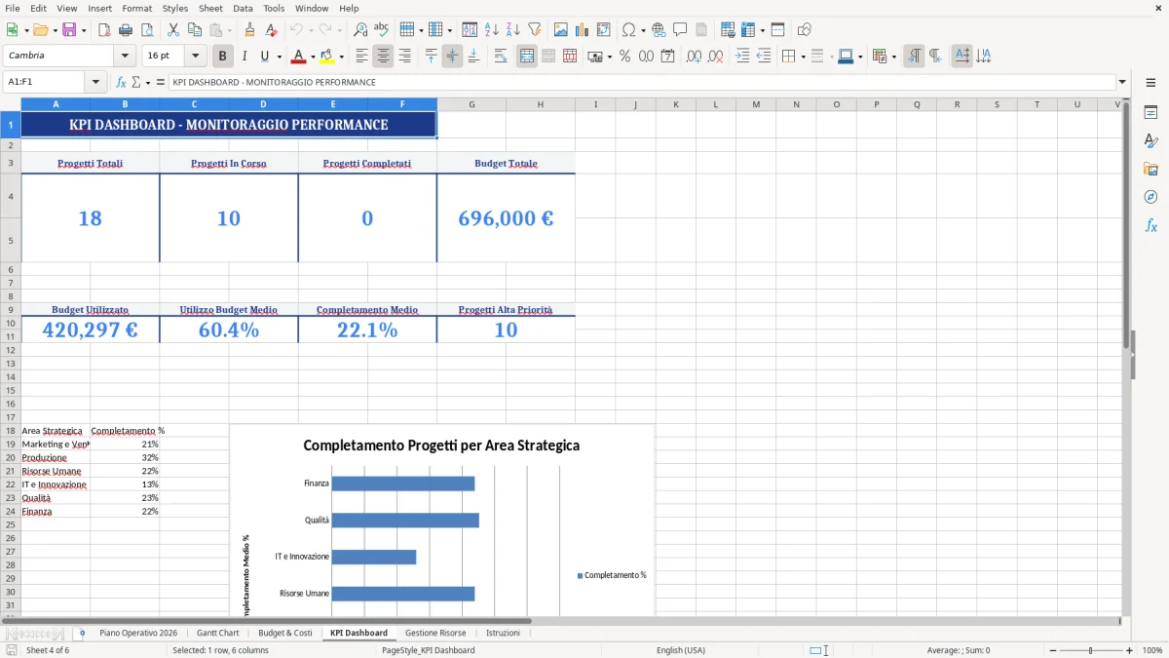
Task: Open sidebar Functions panel
Action: (1150, 225)
